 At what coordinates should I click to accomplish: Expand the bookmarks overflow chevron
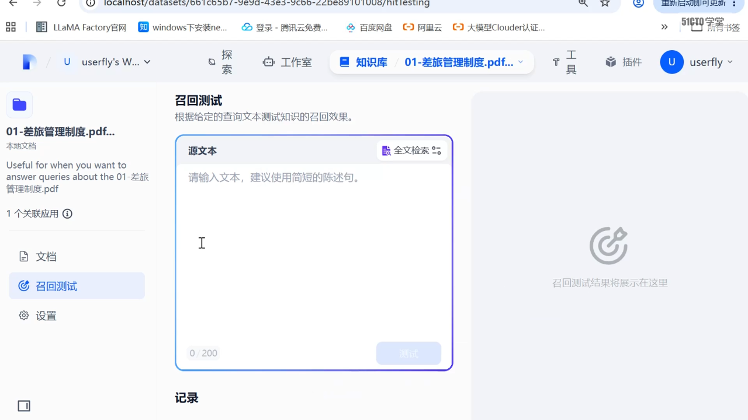click(x=664, y=27)
